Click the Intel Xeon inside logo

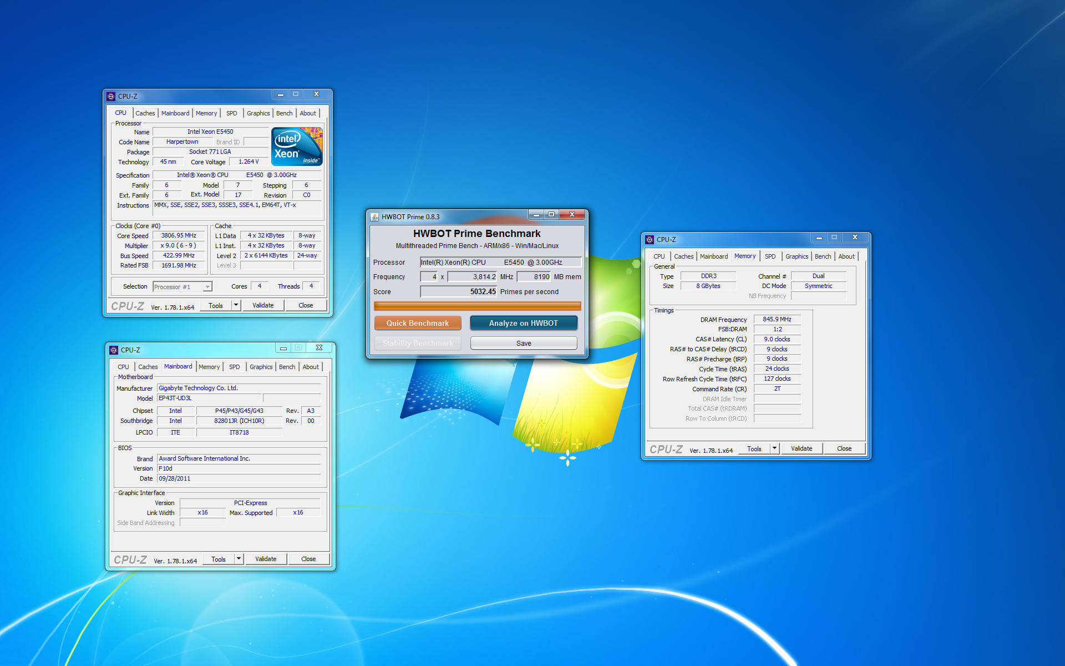click(x=297, y=147)
